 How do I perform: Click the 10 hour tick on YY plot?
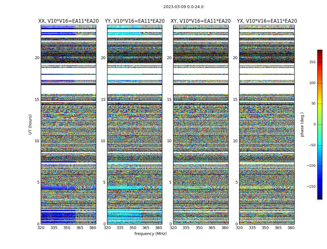point(103,141)
